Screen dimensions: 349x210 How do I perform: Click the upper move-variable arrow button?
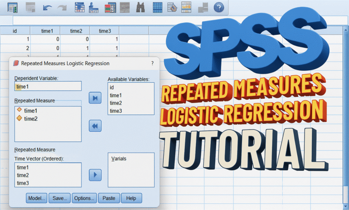click(x=95, y=98)
